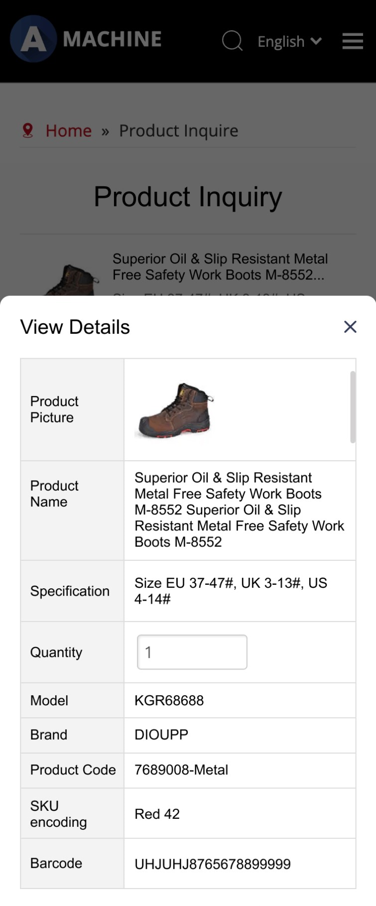Viewport: 376px width, 906px height.
Task: Open the search magnifier icon
Action: 232,41
